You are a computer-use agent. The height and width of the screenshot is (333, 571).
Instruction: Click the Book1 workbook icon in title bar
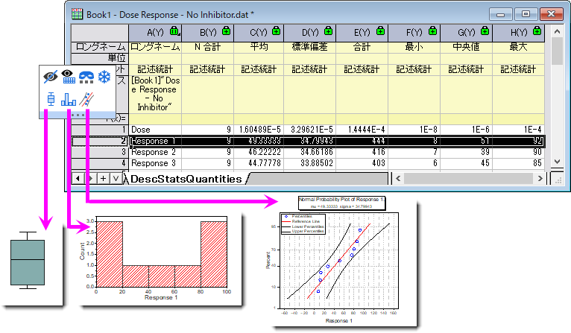pyautogui.click(x=78, y=14)
